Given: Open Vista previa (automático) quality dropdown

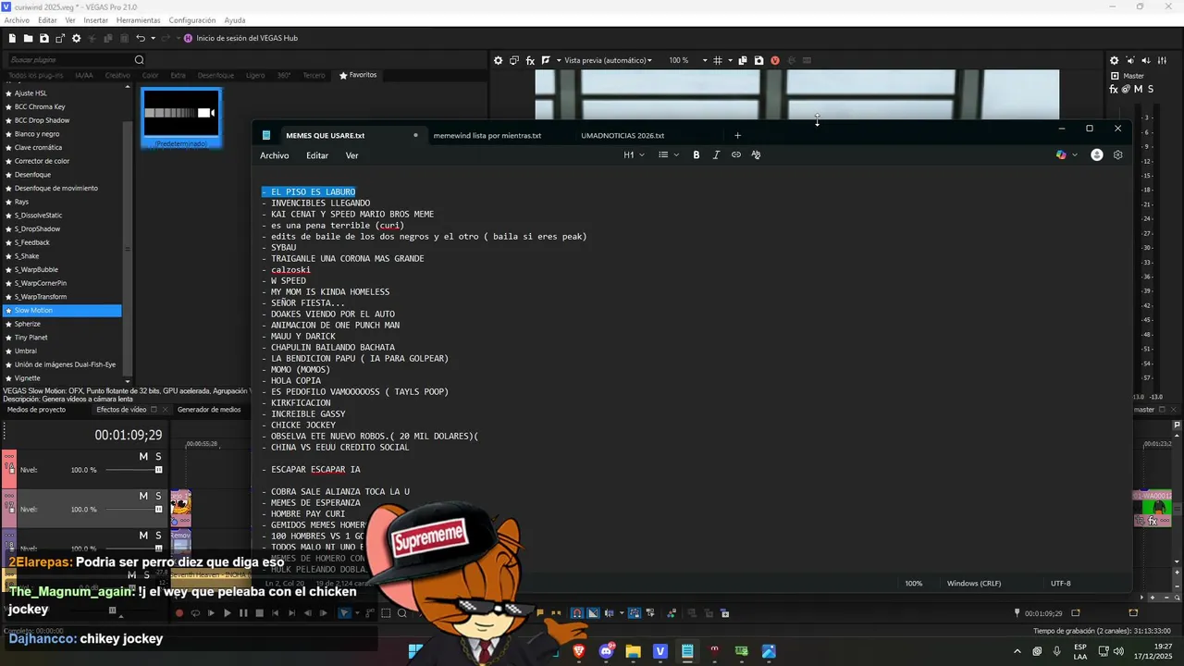Looking at the screenshot, I should coord(608,60).
